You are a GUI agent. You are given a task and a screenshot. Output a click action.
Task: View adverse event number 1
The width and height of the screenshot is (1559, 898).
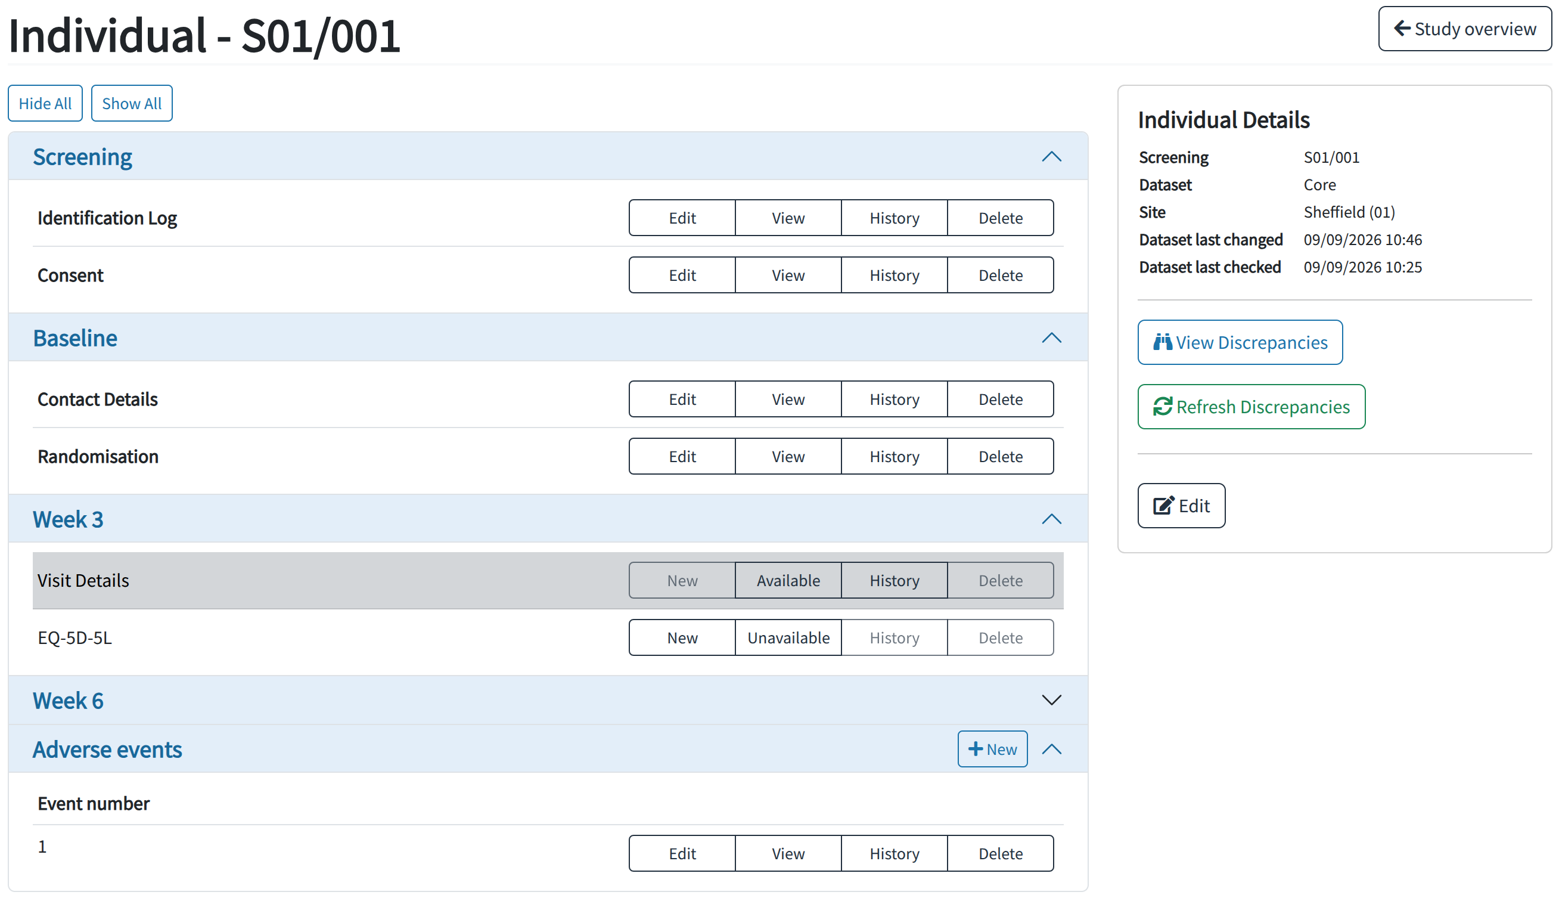pos(788,854)
